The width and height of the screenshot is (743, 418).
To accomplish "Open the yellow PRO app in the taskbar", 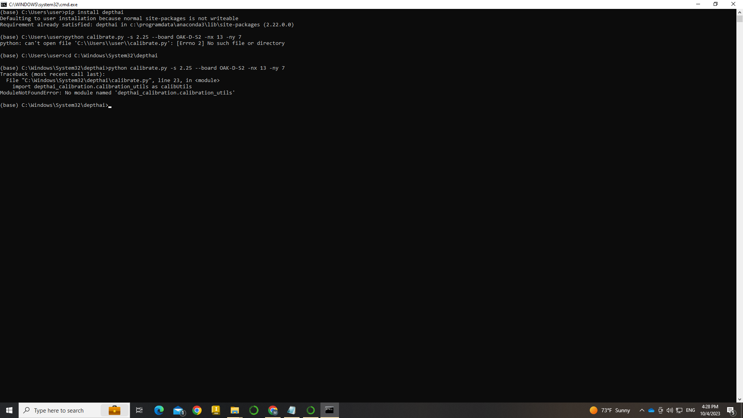I will tap(216, 410).
